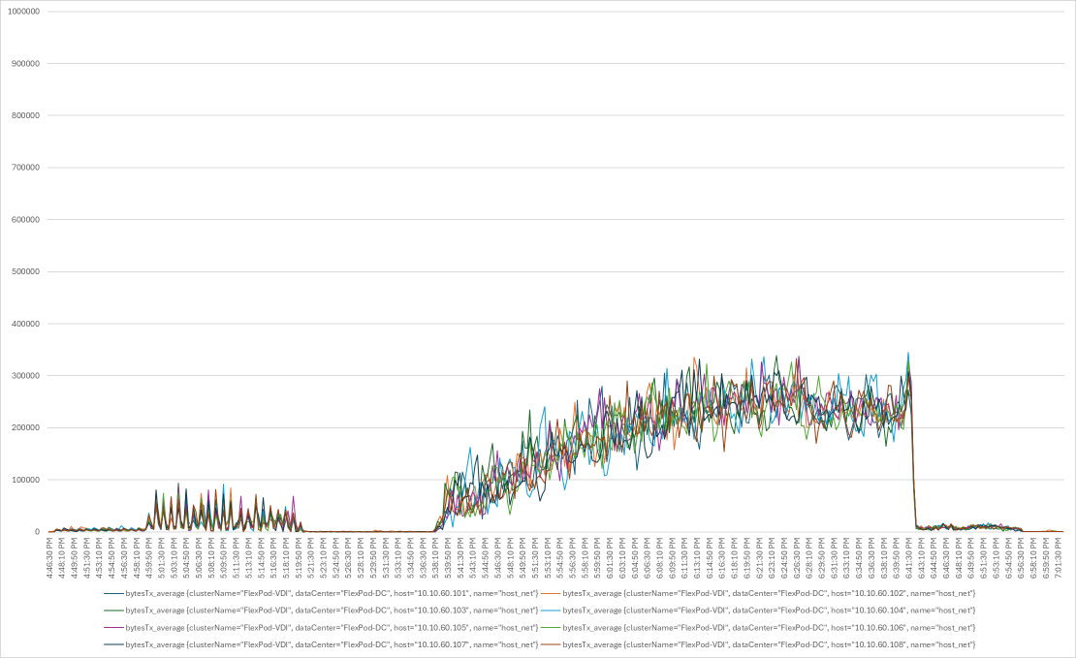
Task: Select the legend entry for host 10.10.60.102
Action: (758, 593)
